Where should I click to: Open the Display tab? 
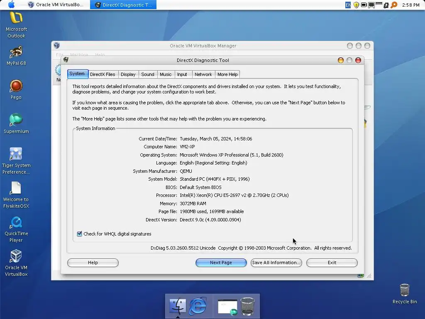click(128, 74)
